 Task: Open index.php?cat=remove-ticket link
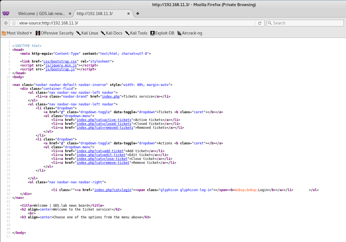(x=103, y=163)
